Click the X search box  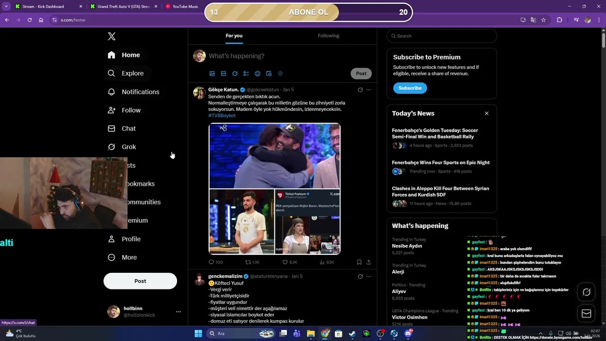click(442, 36)
